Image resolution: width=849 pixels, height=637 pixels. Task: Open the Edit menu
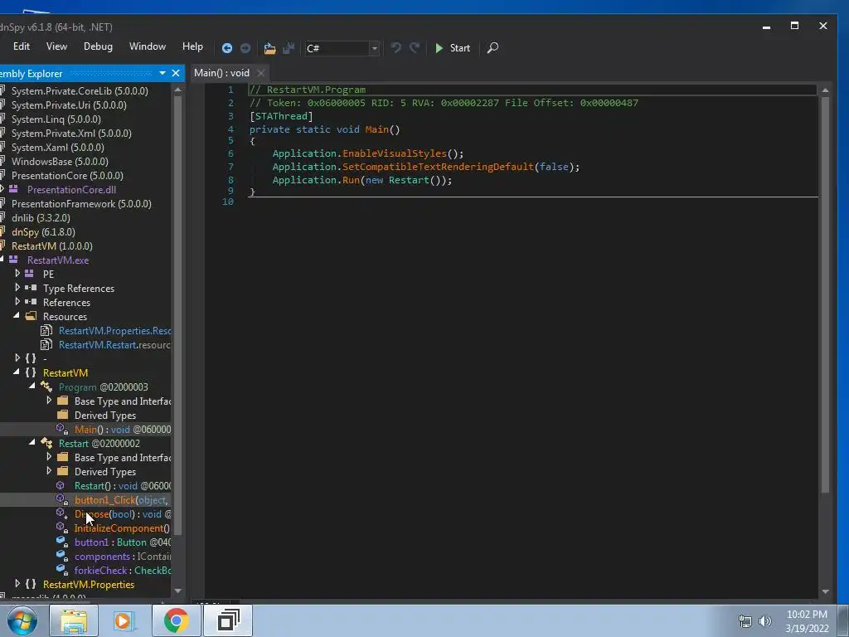pyautogui.click(x=22, y=46)
